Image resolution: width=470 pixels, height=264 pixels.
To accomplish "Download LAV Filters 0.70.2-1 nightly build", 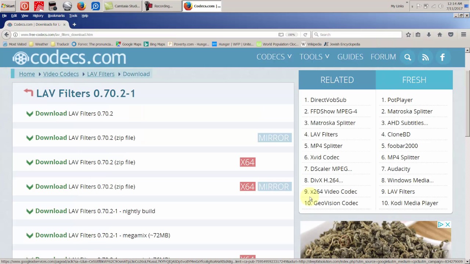I will click(91, 211).
